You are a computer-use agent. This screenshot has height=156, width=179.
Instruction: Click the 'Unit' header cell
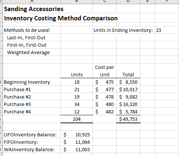(104, 74)
